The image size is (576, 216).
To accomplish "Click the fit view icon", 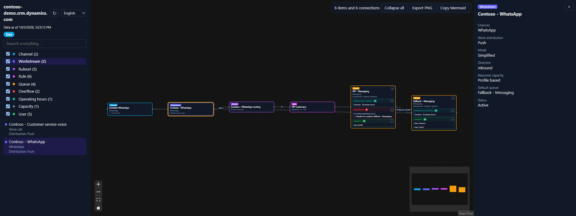I will 98,200.
